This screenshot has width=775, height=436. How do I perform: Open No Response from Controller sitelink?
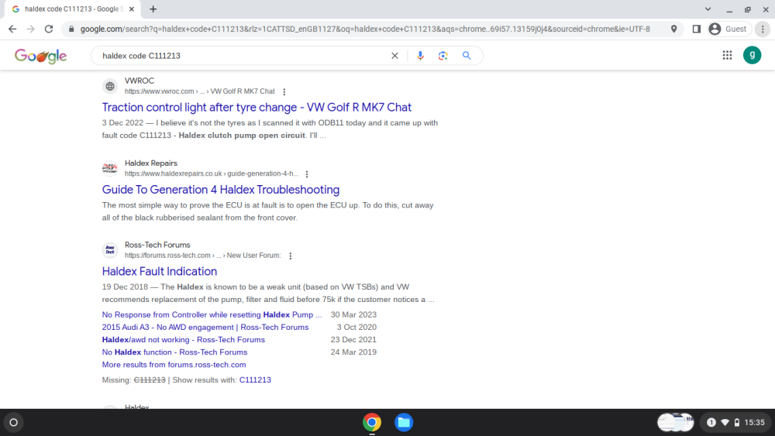212,314
